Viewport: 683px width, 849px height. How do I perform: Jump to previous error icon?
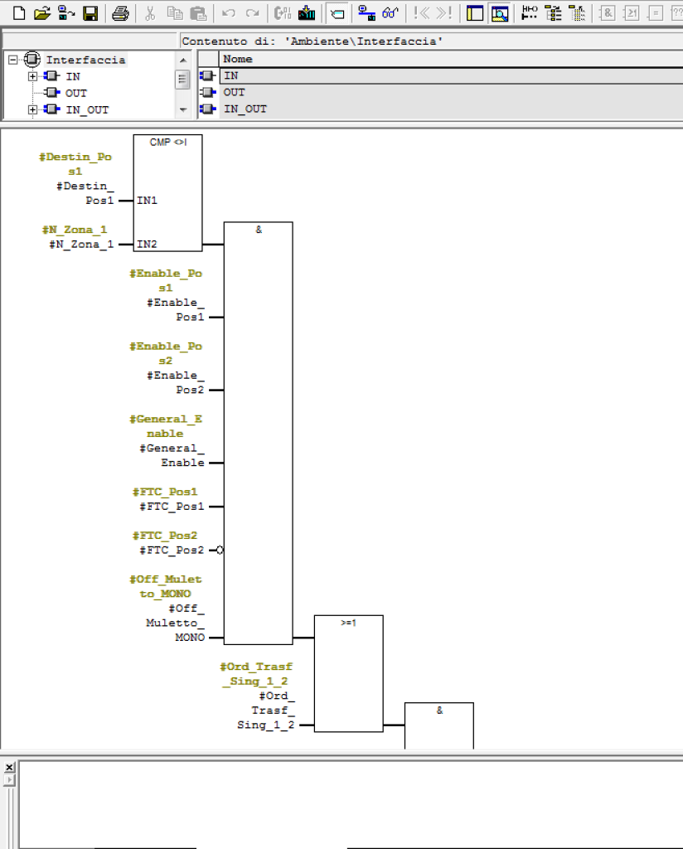(x=422, y=13)
